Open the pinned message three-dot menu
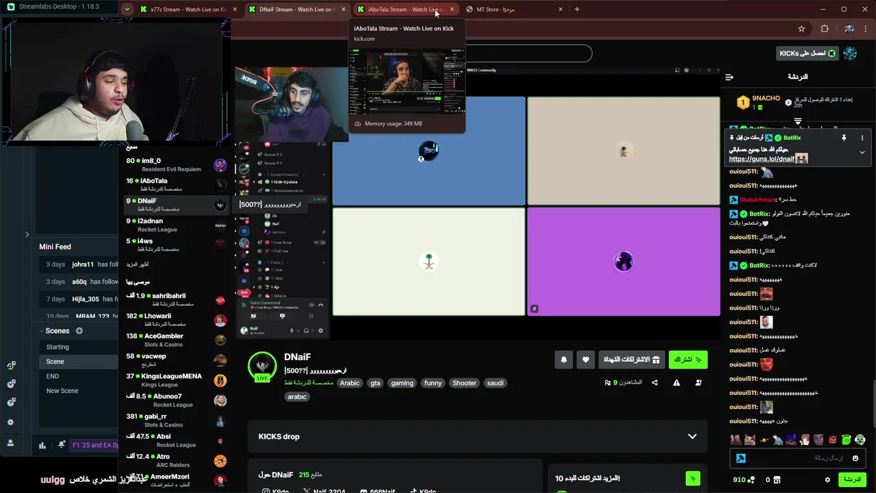This screenshot has height=493, width=876. (x=862, y=138)
